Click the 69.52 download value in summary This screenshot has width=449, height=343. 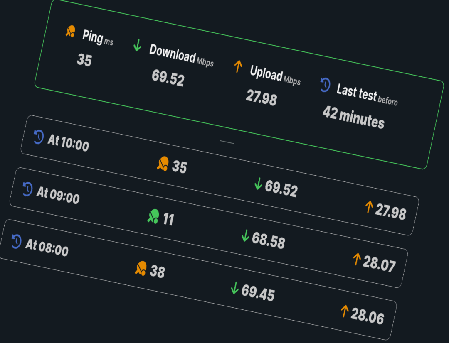[168, 78]
